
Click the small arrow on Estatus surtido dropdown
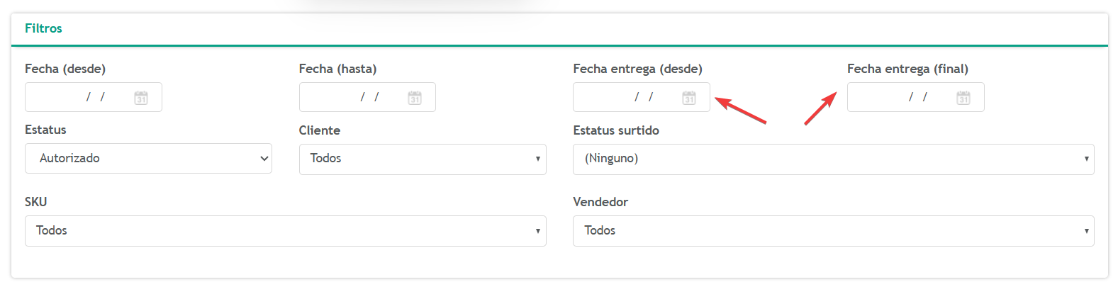1086,159
